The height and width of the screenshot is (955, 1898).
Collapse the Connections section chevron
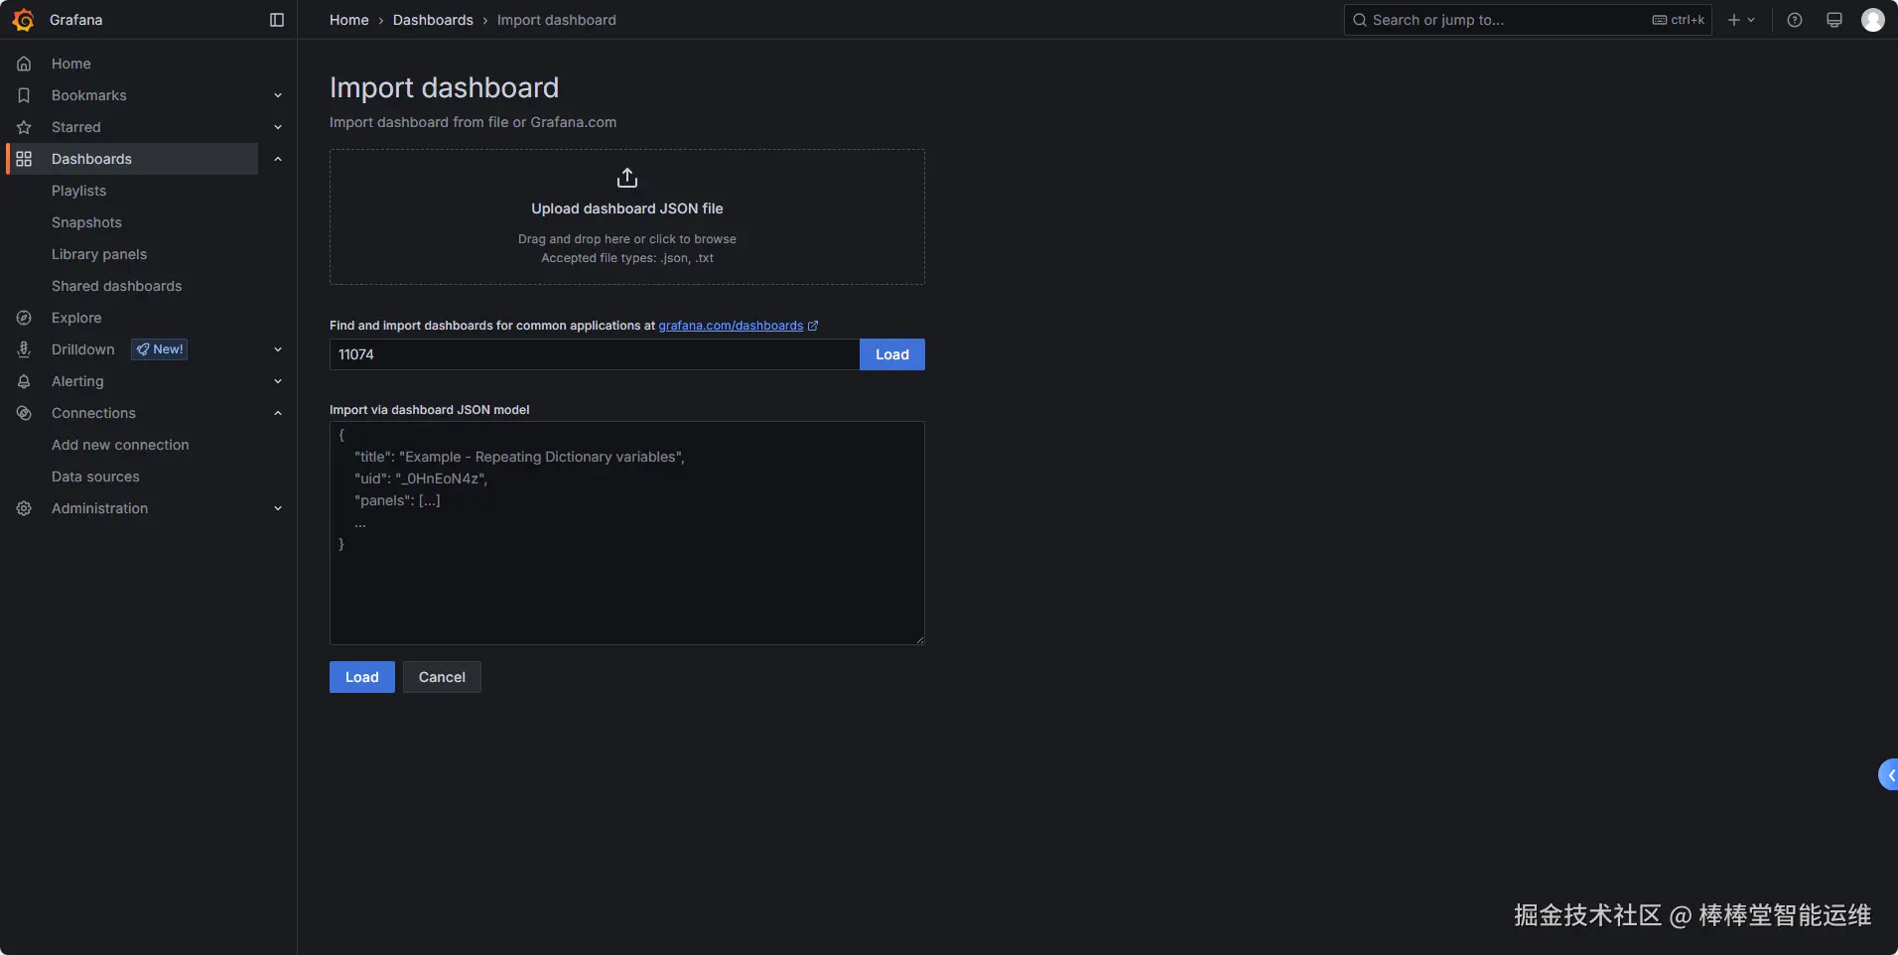pos(278,413)
